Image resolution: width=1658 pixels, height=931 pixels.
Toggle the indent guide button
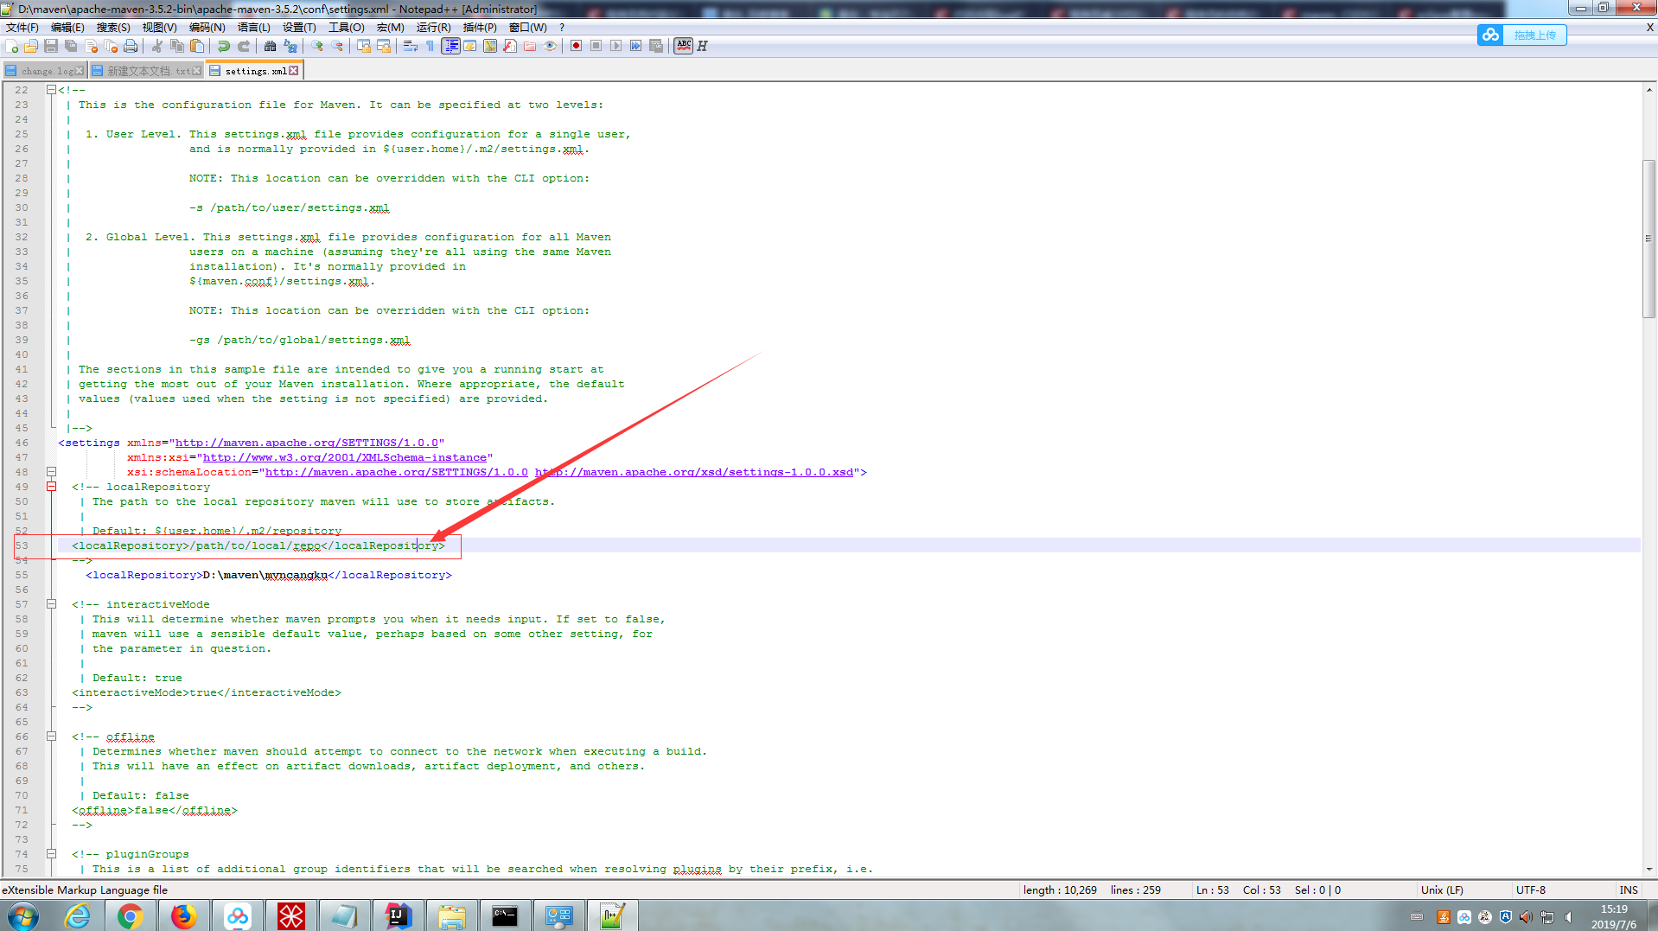[x=450, y=46]
